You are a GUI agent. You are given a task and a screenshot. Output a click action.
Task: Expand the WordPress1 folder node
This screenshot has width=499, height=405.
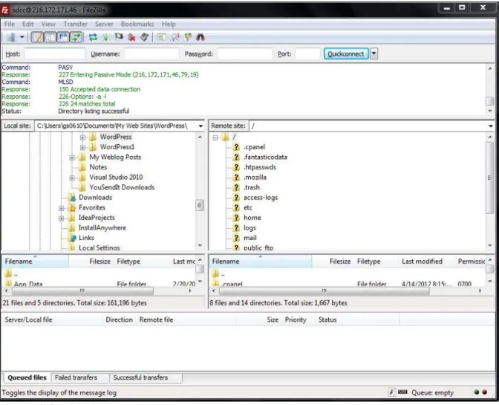[82, 147]
